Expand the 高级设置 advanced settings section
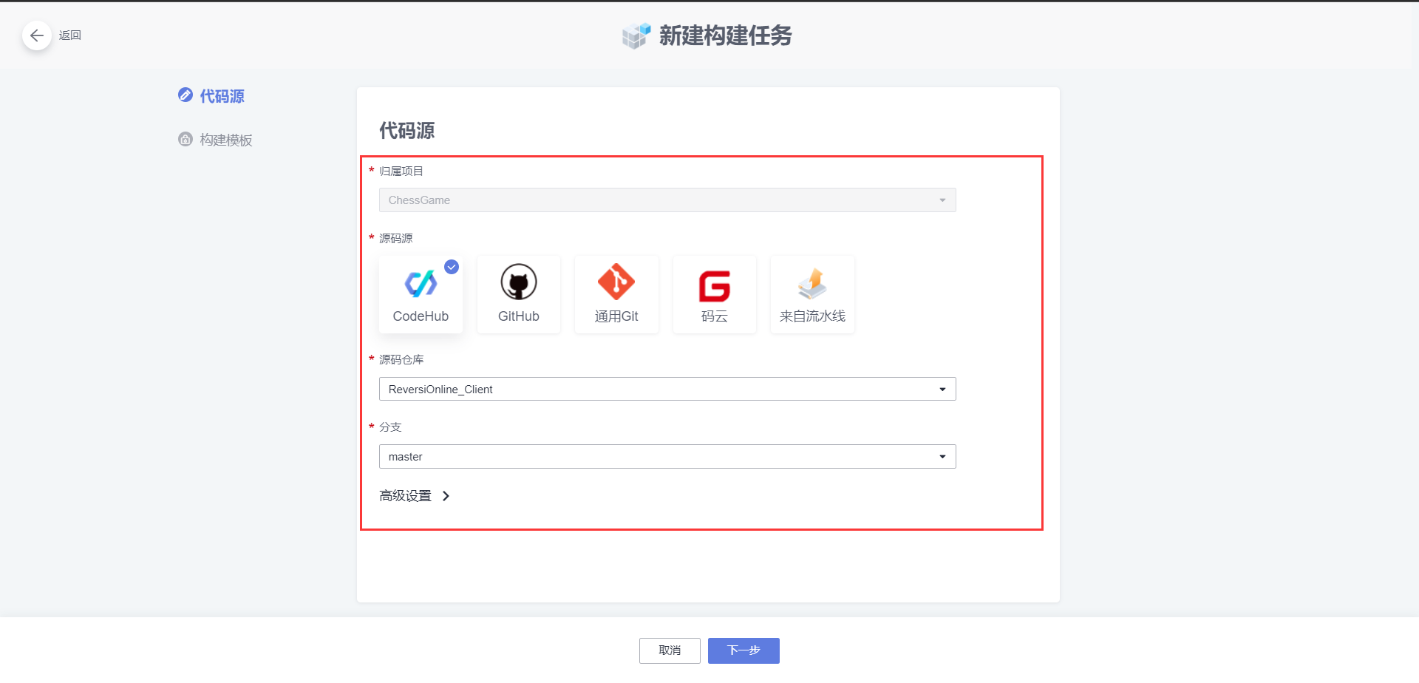 (x=415, y=496)
